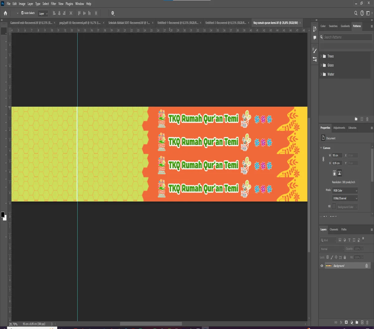Open the Kind layer filter dropdown
Screen dimensions: 374x329
[x=328, y=240]
